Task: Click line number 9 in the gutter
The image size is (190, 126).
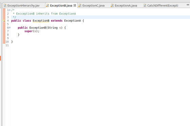Action: [8, 38]
